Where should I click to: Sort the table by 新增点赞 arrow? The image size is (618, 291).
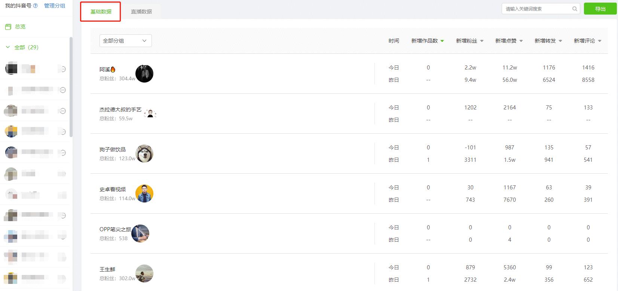click(x=521, y=41)
